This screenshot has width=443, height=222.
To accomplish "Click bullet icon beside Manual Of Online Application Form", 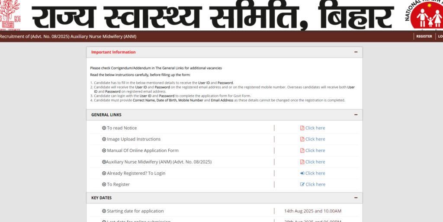I will pyautogui.click(x=104, y=151).
